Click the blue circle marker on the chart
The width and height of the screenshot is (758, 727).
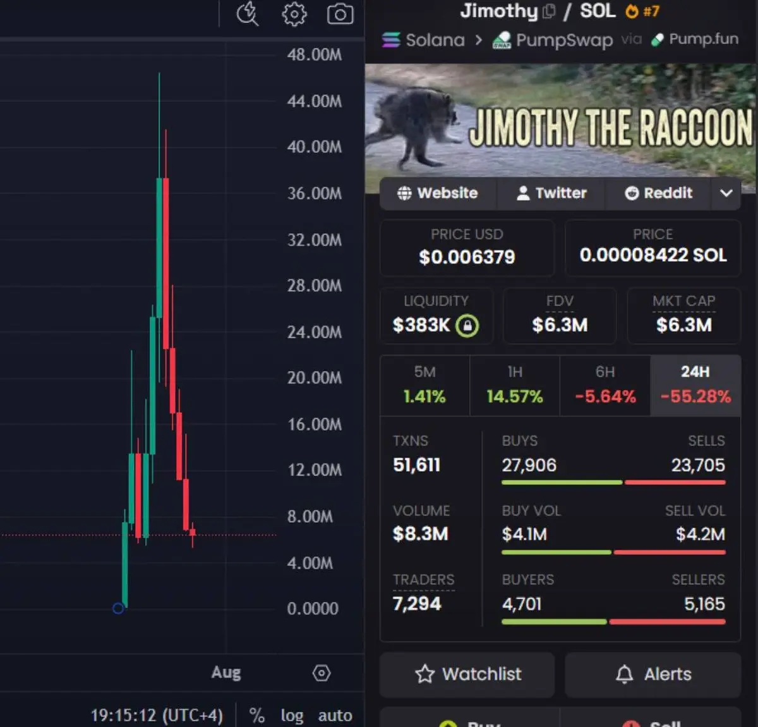[x=118, y=608]
